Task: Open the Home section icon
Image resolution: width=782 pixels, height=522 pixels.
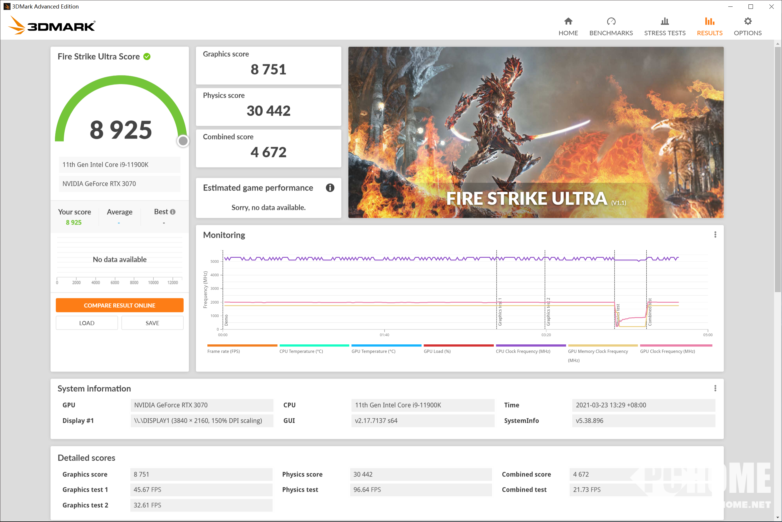Action: point(568,22)
